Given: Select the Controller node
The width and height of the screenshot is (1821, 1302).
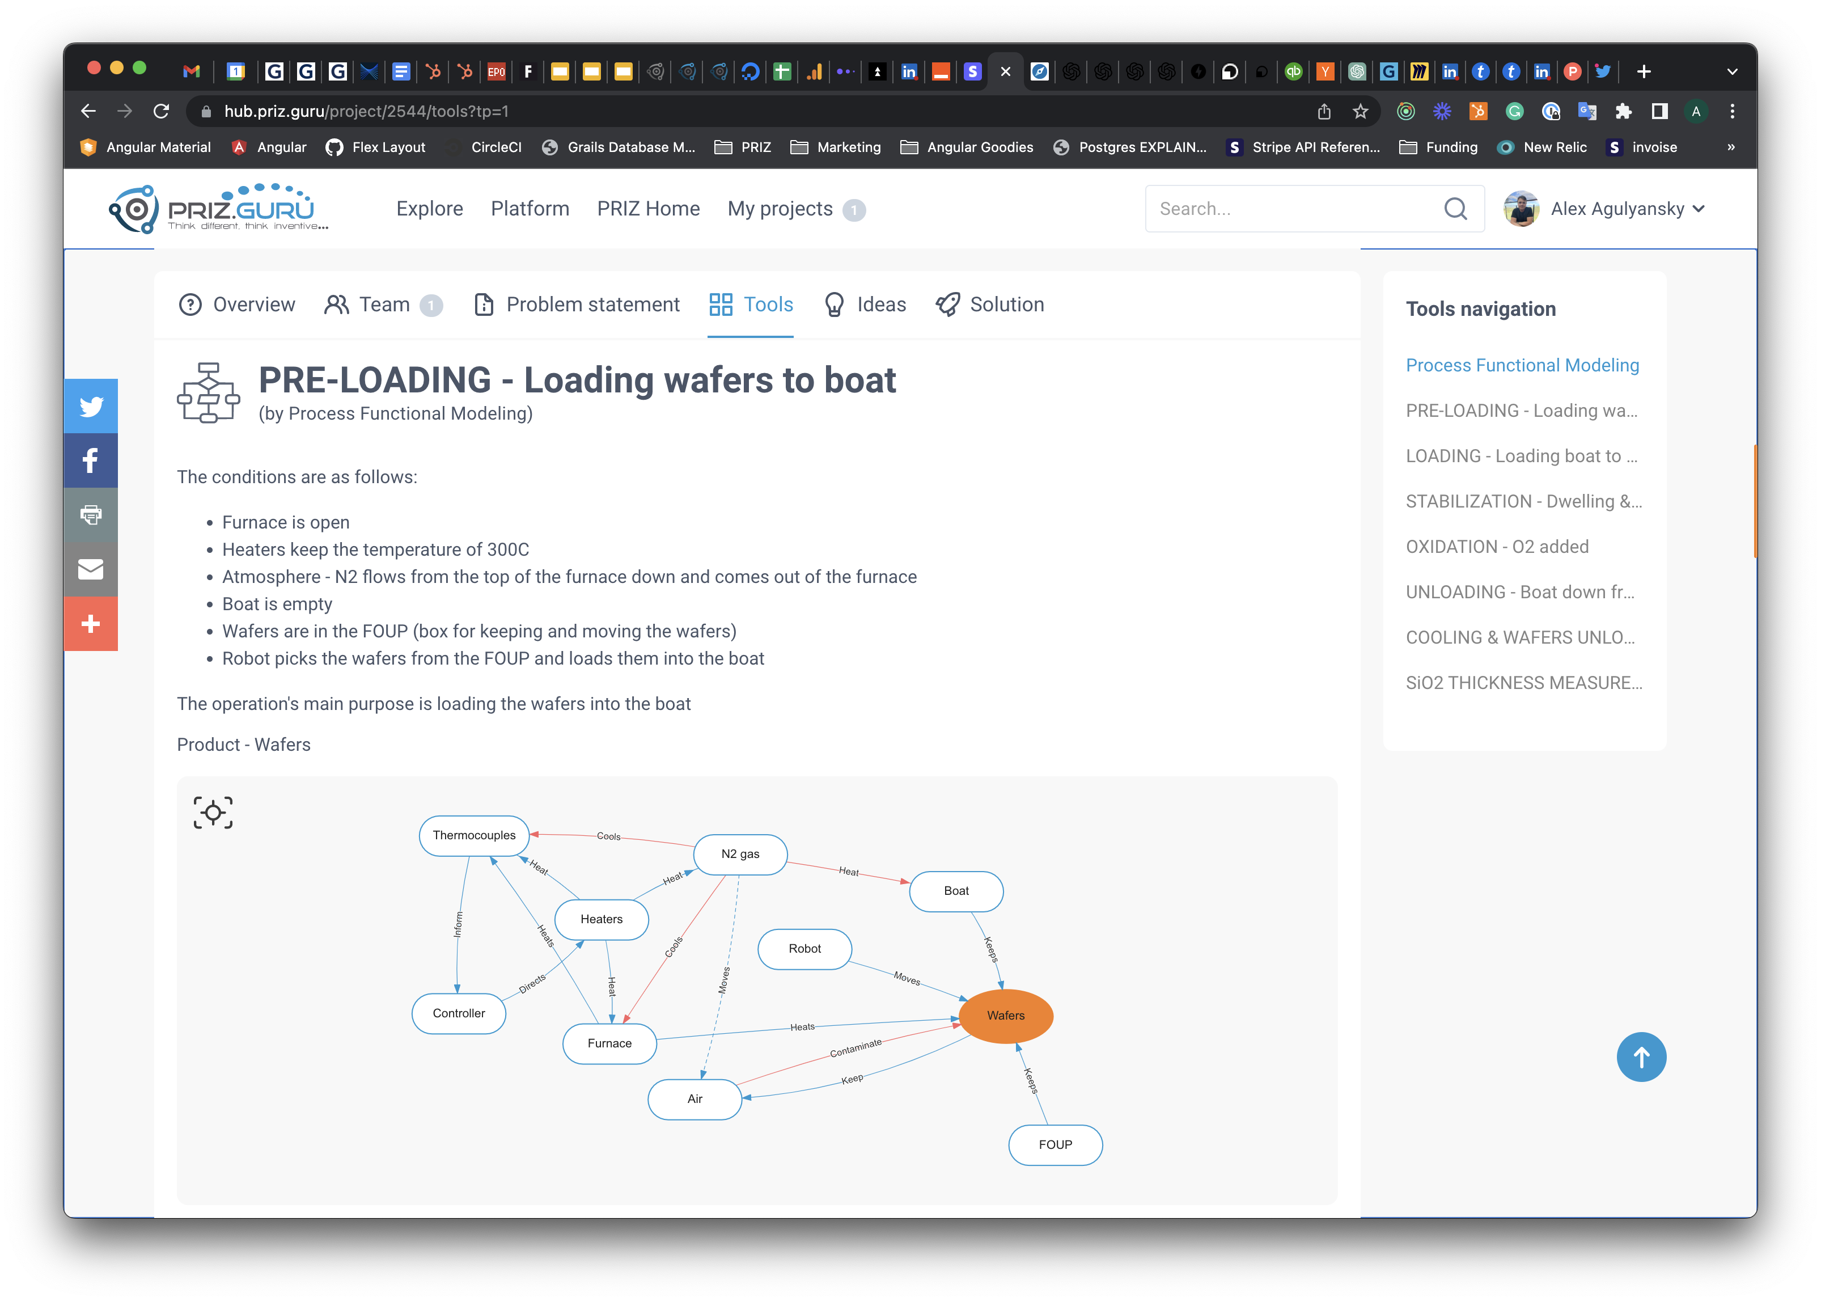Looking at the screenshot, I should coord(459,1013).
